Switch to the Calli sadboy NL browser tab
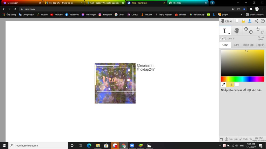This screenshot has width=266, height=149. pos(104,3)
